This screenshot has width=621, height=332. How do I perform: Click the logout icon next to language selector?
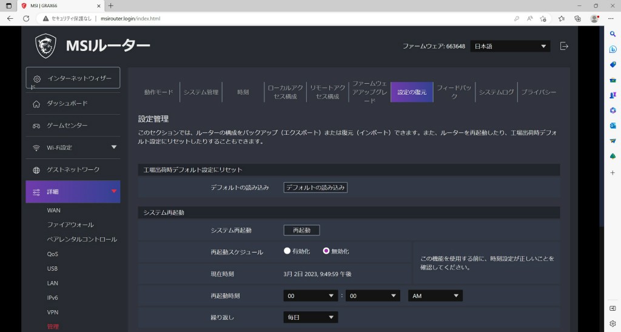[564, 46]
